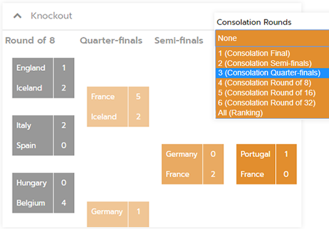Screen dimensions: 329x229
Task: Open Germany vs France semi-final match
Action: click(192, 164)
